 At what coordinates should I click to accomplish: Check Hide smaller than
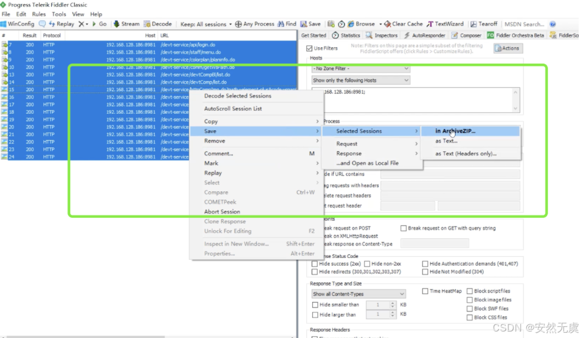tap(315, 305)
